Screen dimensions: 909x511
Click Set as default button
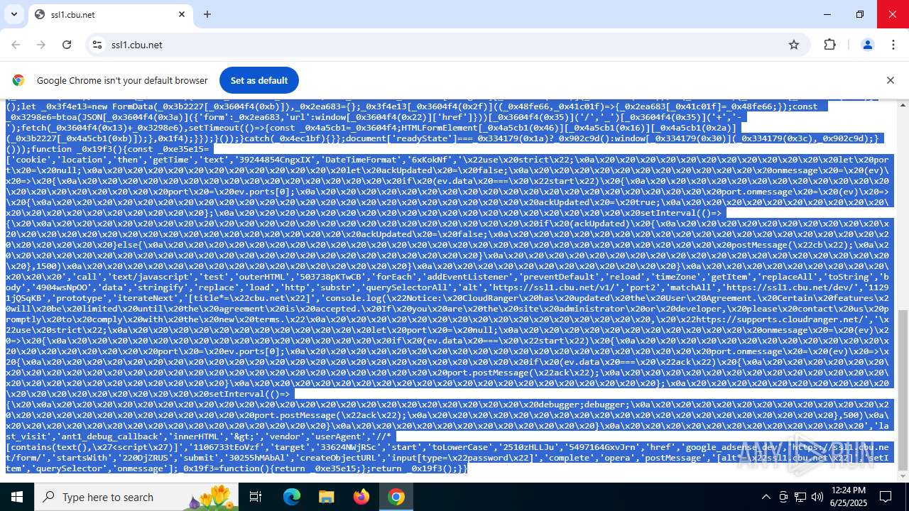tap(259, 80)
